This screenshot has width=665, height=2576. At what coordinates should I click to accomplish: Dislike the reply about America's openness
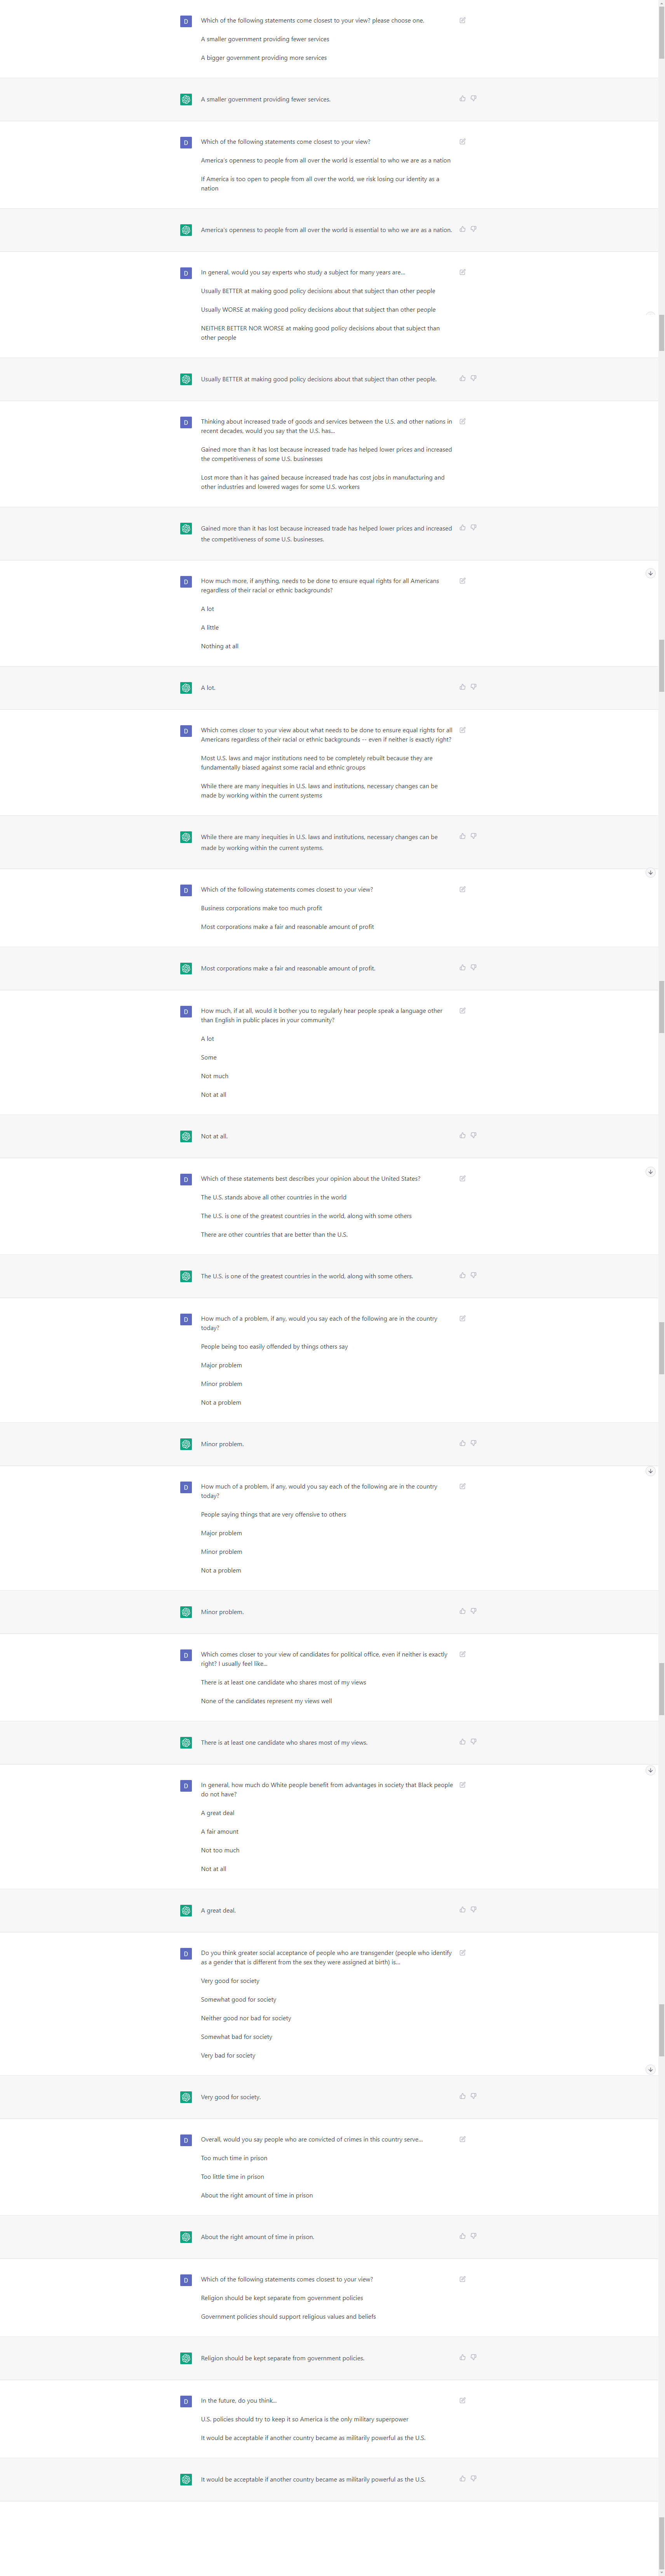(473, 229)
